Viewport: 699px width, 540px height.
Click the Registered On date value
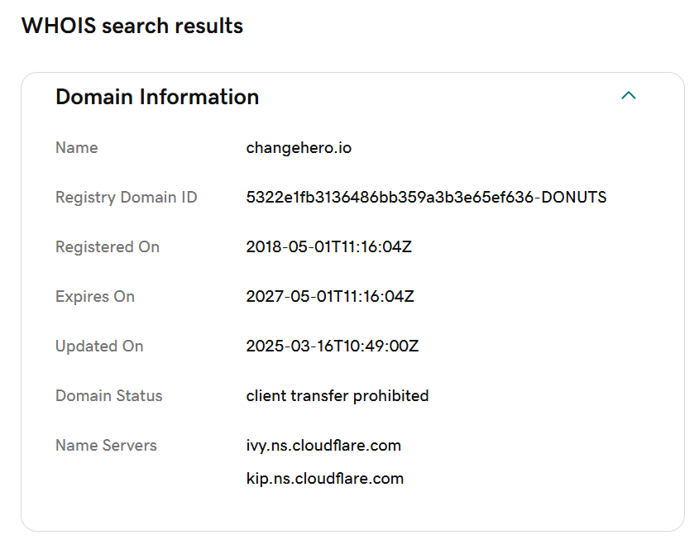[x=329, y=246]
